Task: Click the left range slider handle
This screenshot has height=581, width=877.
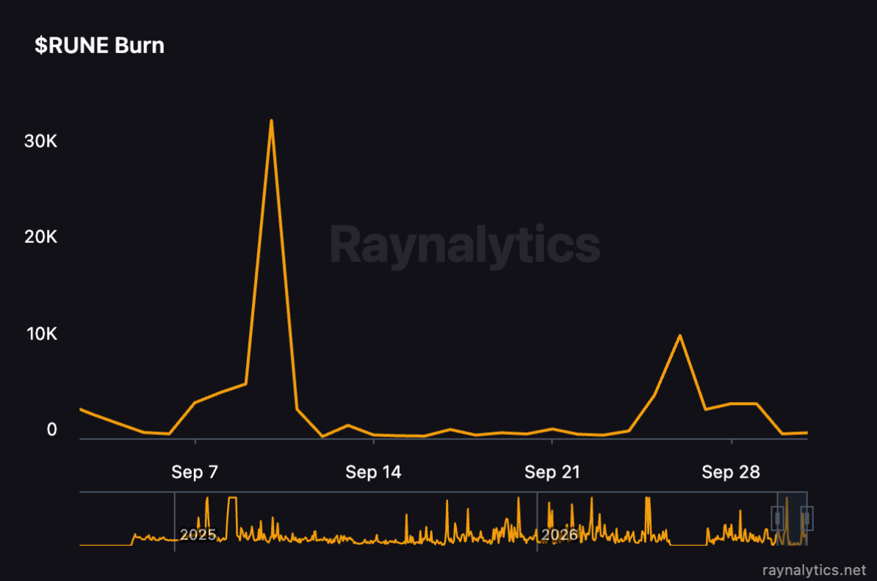Action: [x=777, y=519]
